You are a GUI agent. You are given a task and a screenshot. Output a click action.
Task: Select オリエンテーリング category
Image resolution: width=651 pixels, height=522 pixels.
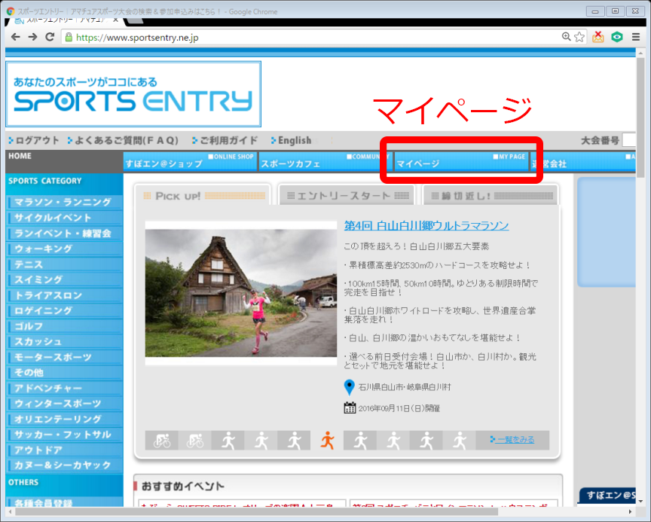64,419
